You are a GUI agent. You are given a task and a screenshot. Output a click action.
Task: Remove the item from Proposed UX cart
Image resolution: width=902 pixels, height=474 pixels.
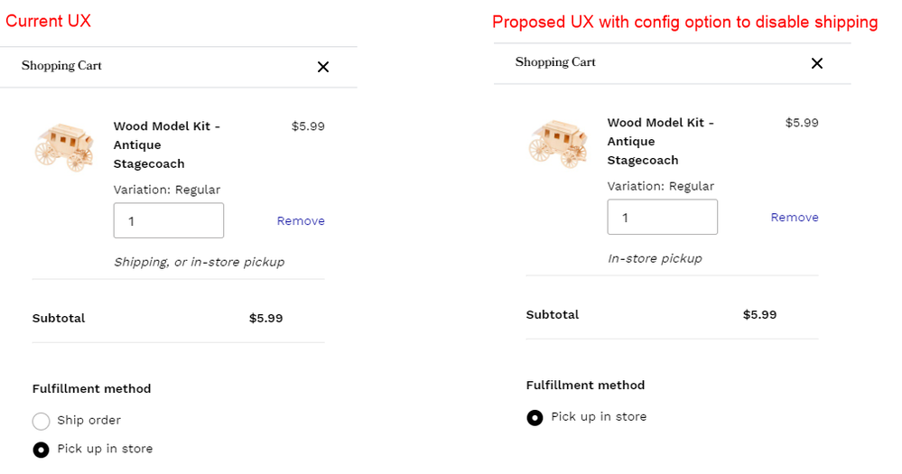point(795,218)
